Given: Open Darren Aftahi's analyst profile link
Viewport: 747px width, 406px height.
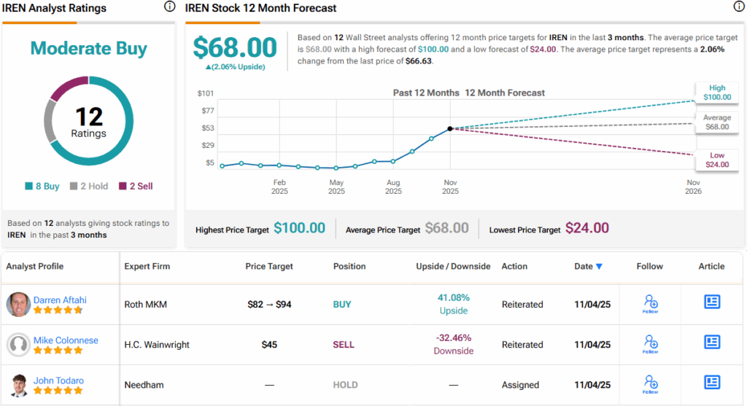Looking at the screenshot, I should 61,300.
